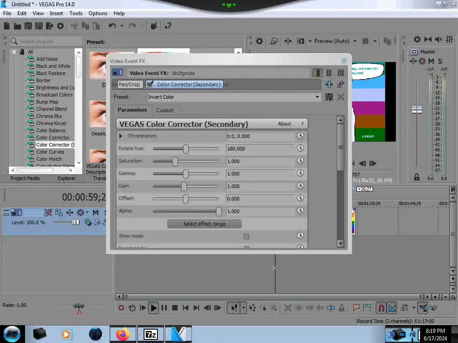
Task: Click the Loop Playback icon
Action: click(132, 308)
